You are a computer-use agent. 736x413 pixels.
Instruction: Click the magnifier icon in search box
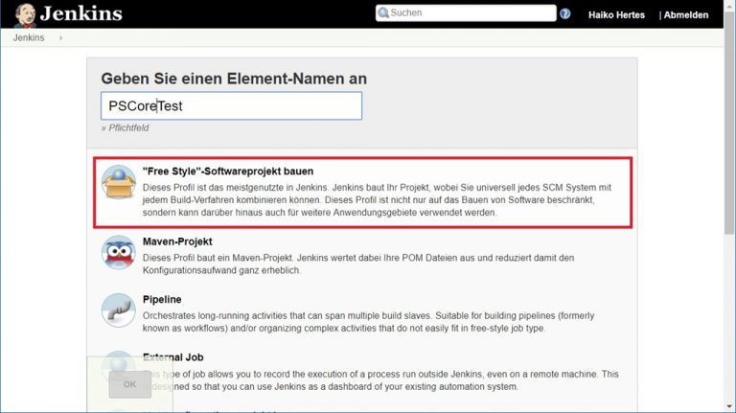(383, 13)
